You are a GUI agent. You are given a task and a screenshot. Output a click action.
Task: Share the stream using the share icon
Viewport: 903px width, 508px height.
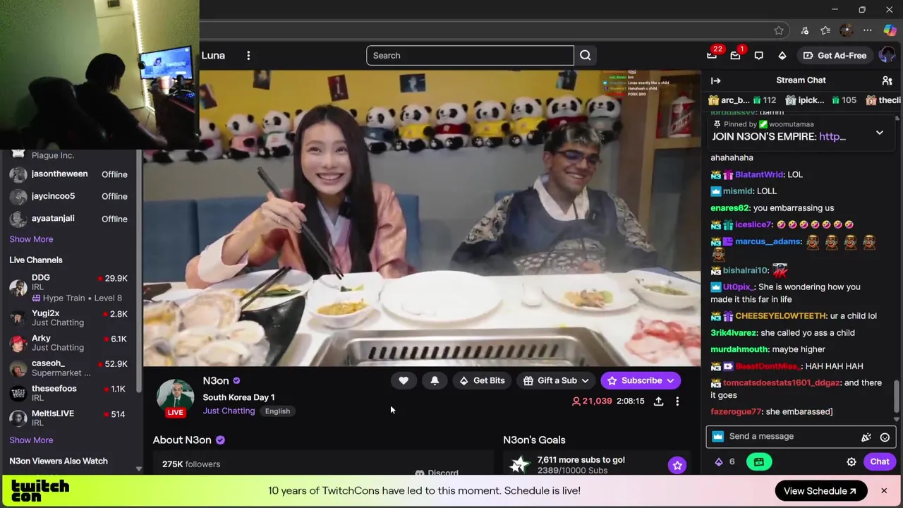coord(658,401)
